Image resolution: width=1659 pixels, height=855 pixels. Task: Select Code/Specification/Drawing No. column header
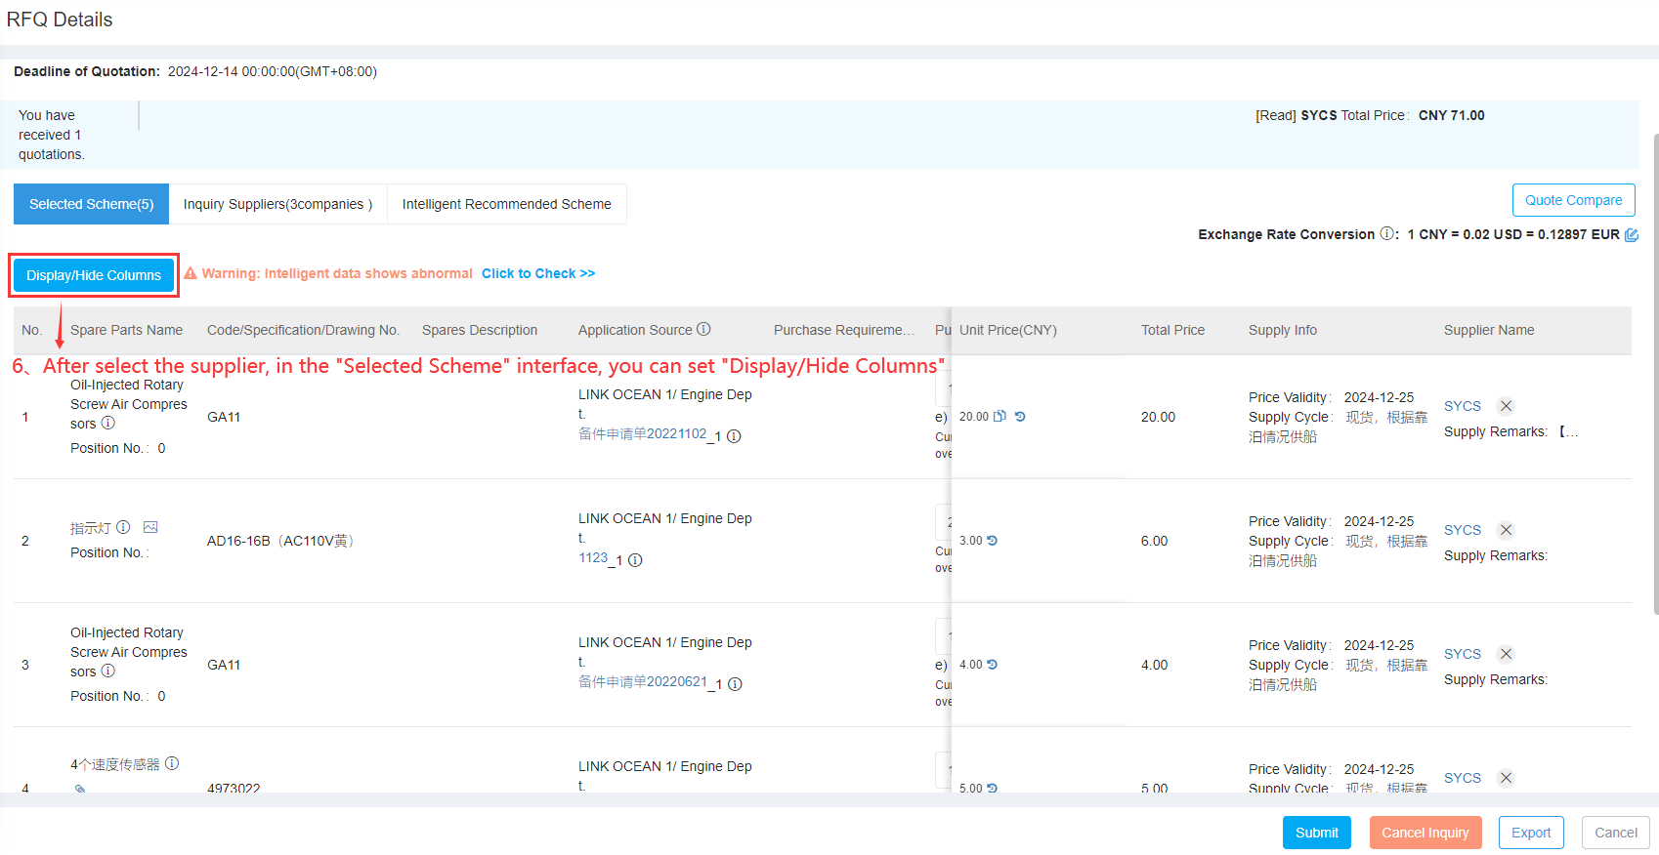click(303, 330)
